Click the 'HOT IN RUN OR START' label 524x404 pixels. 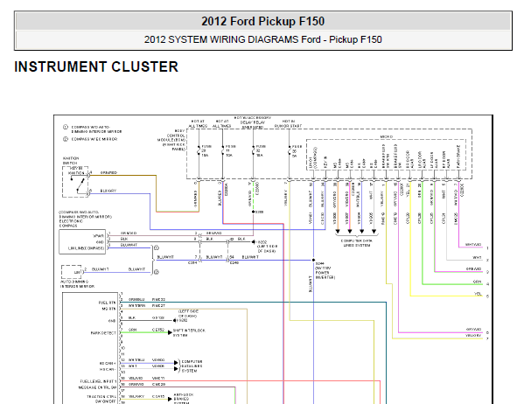[288, 123]
